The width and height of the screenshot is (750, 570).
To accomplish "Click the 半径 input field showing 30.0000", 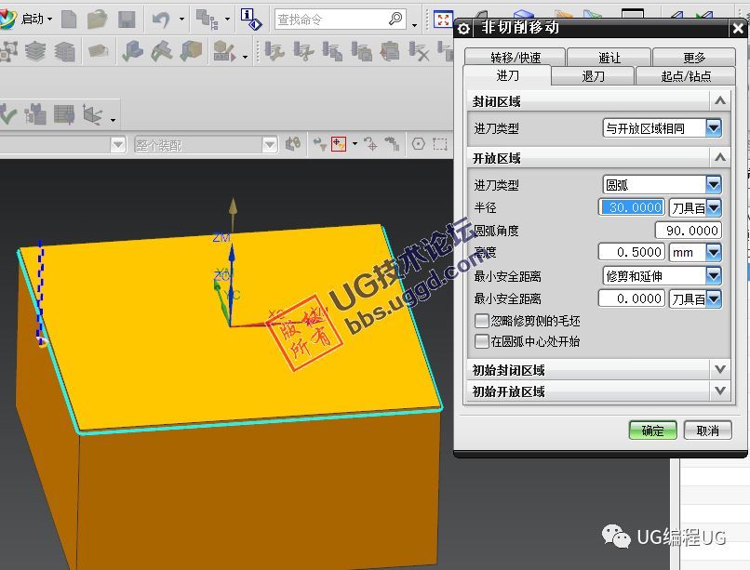I will (630, 207).
